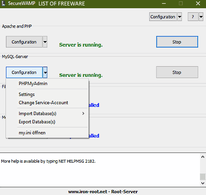Expand the top Configuration dropdown arrow
206x195 pixels.
tap(179, 17)
